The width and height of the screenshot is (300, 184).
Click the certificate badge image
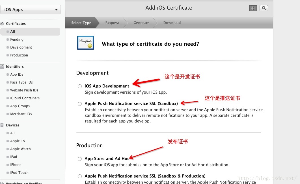click(x=85, y=43)
